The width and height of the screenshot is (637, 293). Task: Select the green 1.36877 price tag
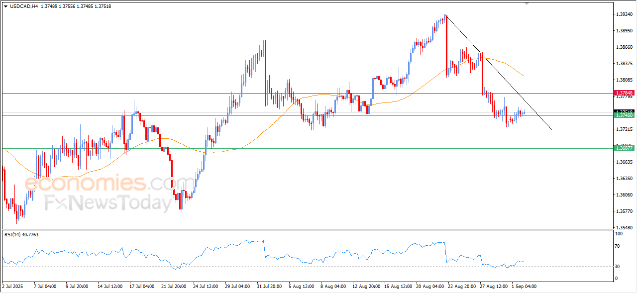click(x=624, y=148)
